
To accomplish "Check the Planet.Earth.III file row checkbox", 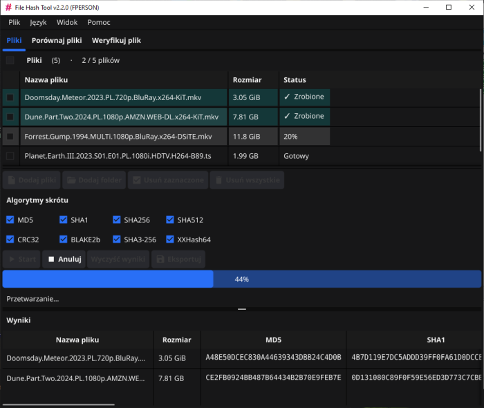I will [x=10, y=156].
